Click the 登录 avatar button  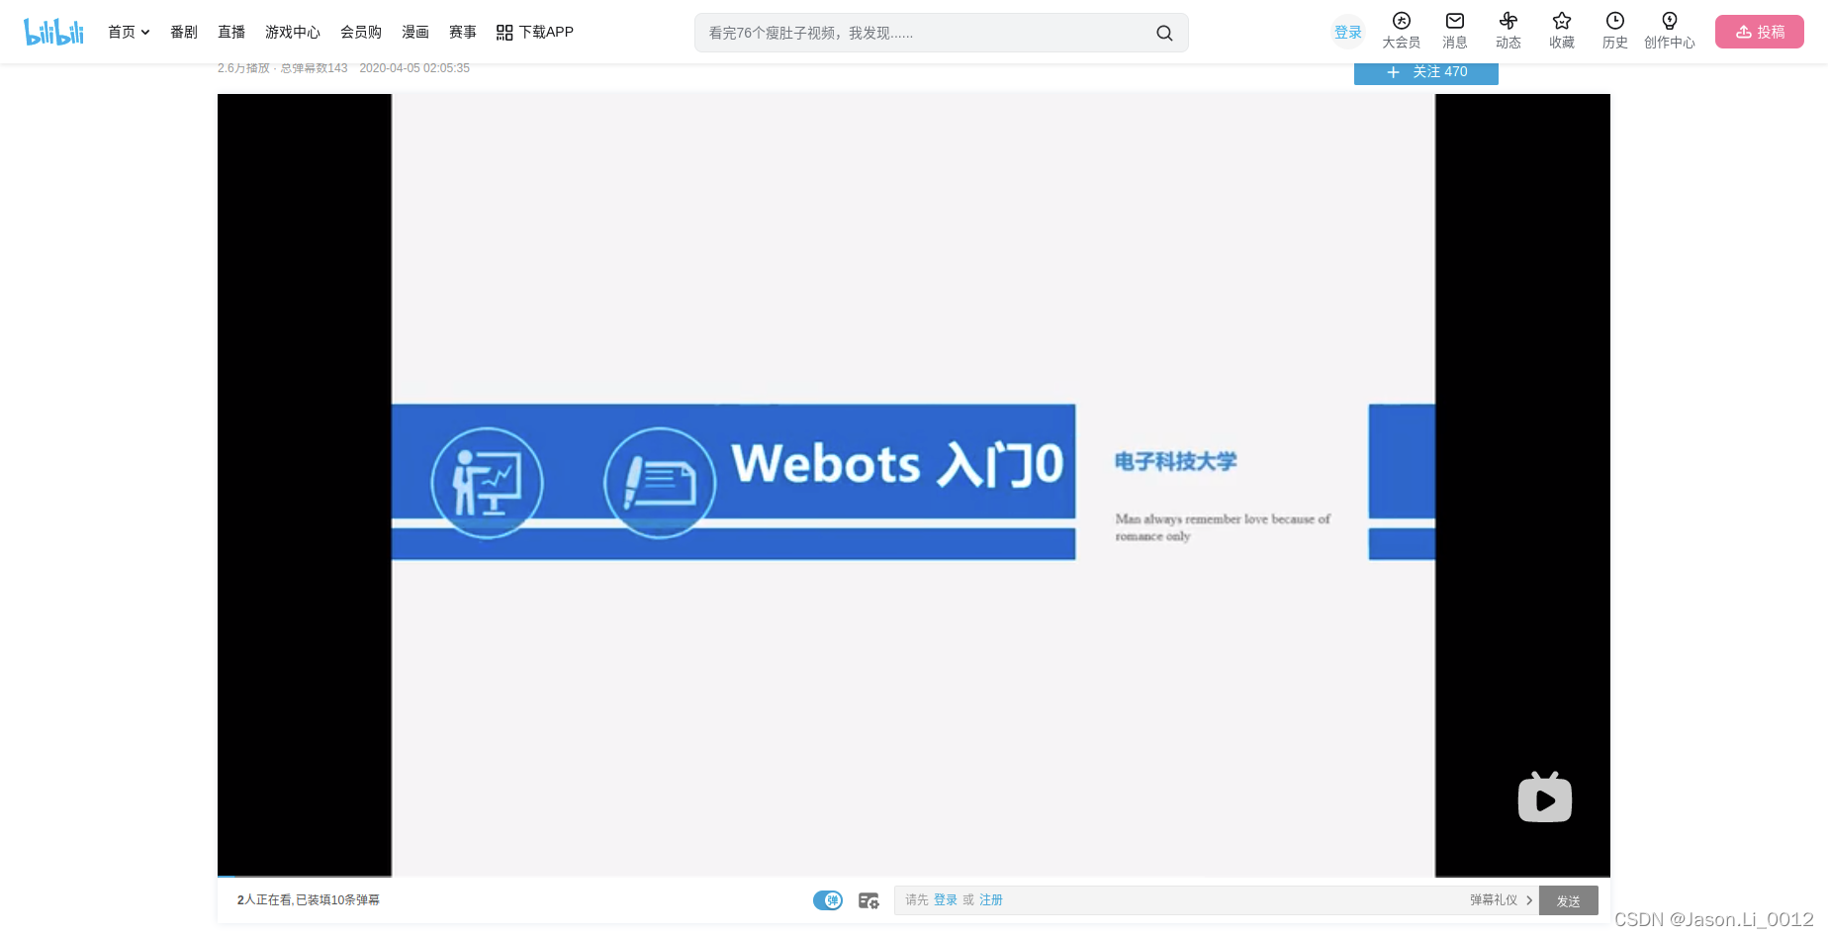coord(1348,32)
